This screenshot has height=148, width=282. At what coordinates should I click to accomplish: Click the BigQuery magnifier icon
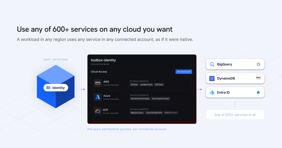212,64
